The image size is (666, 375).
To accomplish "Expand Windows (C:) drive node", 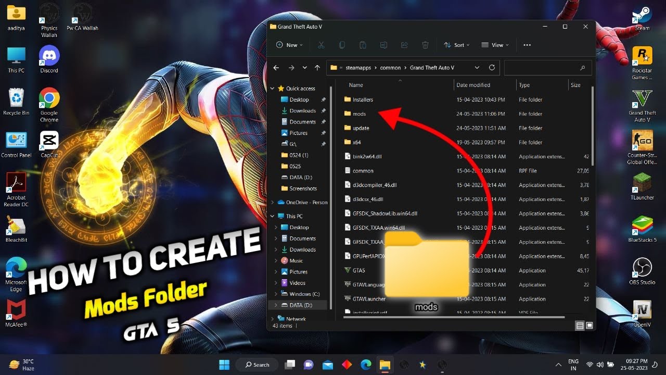I will coord(276,294).
